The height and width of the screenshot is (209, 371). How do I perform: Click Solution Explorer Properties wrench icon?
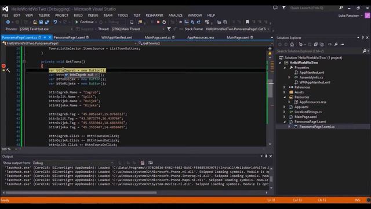[x=336, y=44]
